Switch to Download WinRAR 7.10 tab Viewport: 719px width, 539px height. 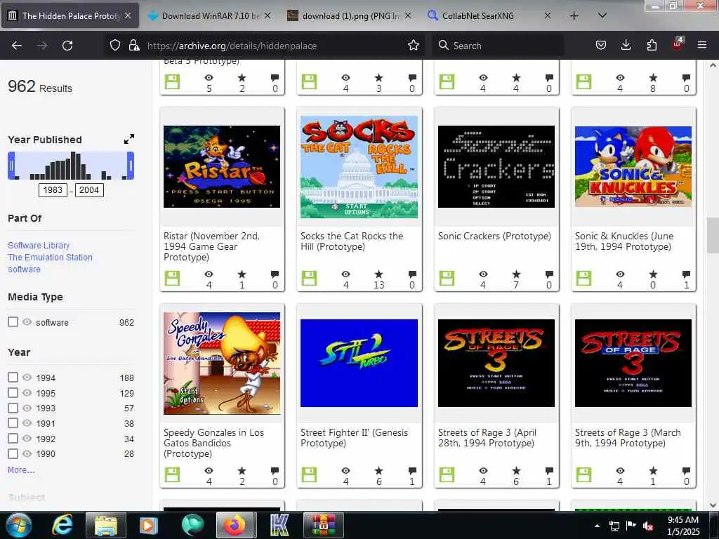coord(211,16)
